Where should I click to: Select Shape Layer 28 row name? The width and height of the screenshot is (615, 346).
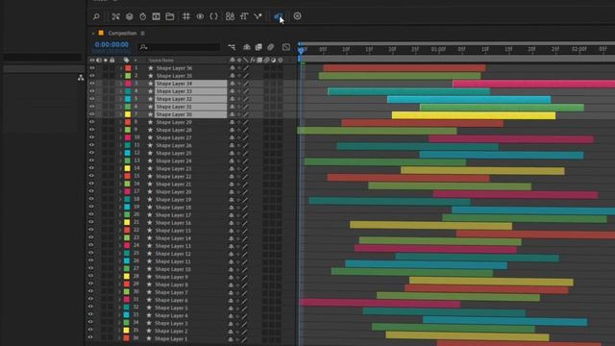[x=174, y=130]
